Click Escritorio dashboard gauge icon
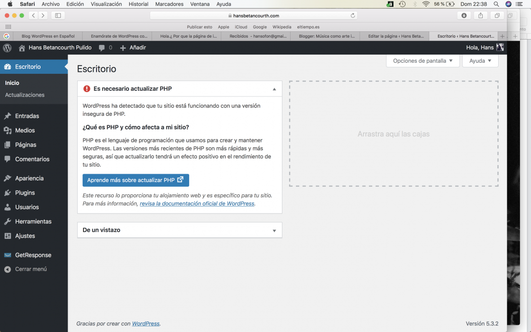 coord(7,67)
